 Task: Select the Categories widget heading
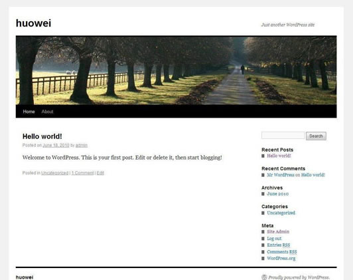tap(275, 207)
